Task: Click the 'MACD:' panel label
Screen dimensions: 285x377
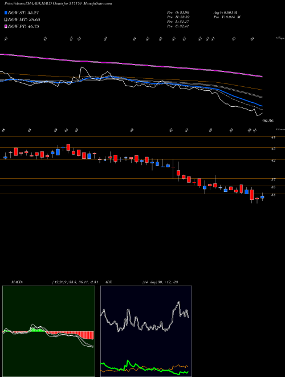Action: coord(17,282)
